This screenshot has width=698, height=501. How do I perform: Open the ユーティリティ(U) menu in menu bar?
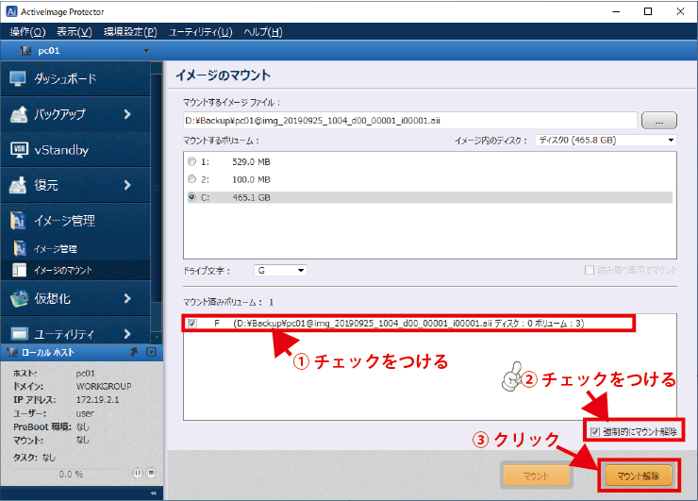(x=200, y=32)
